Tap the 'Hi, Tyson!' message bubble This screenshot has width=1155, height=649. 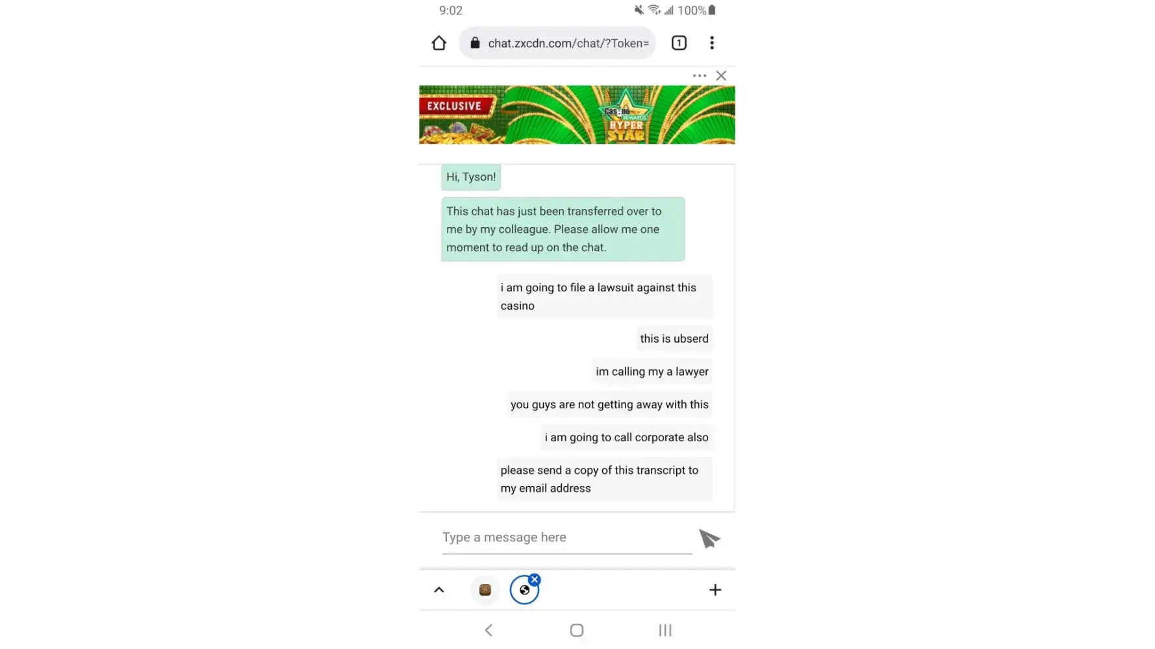[471, 177]
